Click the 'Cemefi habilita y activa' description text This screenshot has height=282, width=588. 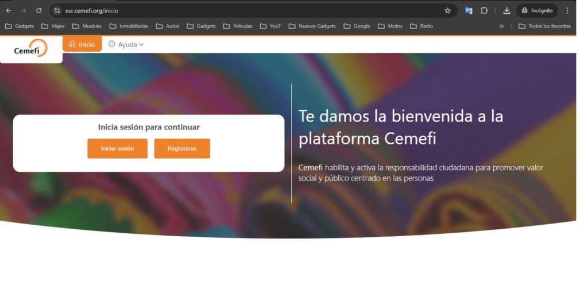(x=420, y=173)
